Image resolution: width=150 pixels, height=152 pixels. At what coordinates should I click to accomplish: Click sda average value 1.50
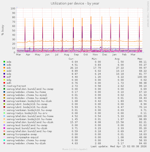coord(121,62)
